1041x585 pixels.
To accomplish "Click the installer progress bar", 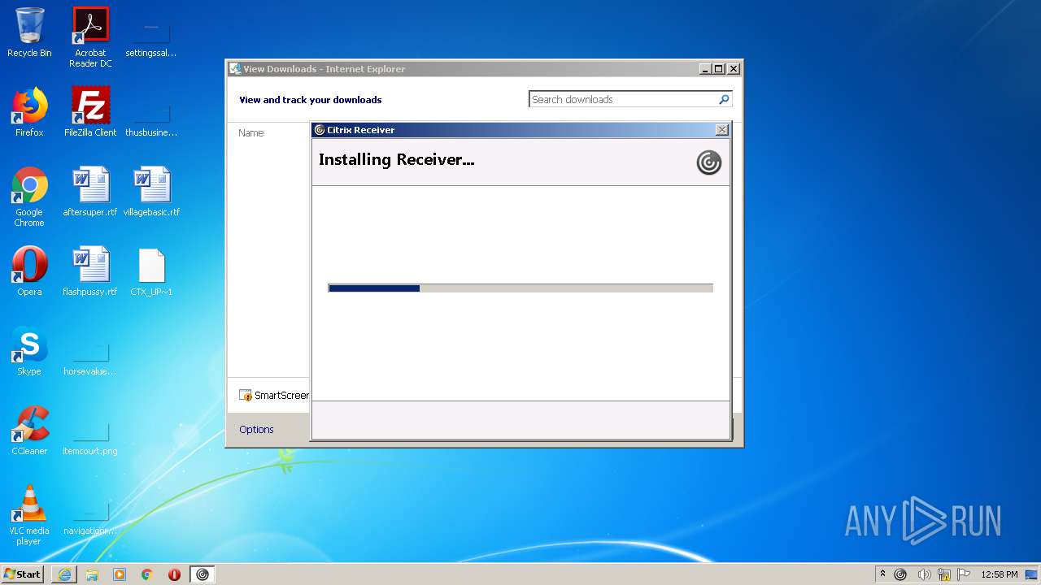I will tap(520, 288).
